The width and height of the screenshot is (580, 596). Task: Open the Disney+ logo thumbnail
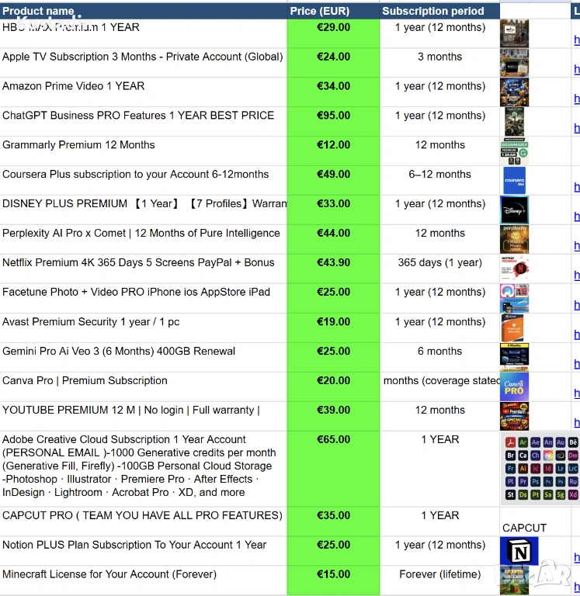(514, 210)
